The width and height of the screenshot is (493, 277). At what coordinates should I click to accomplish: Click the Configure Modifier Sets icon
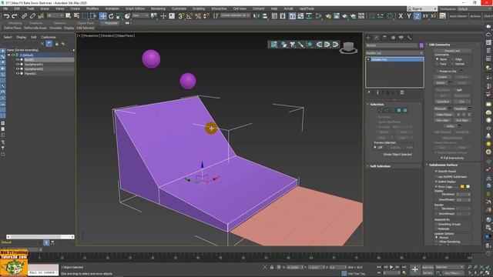402,92
